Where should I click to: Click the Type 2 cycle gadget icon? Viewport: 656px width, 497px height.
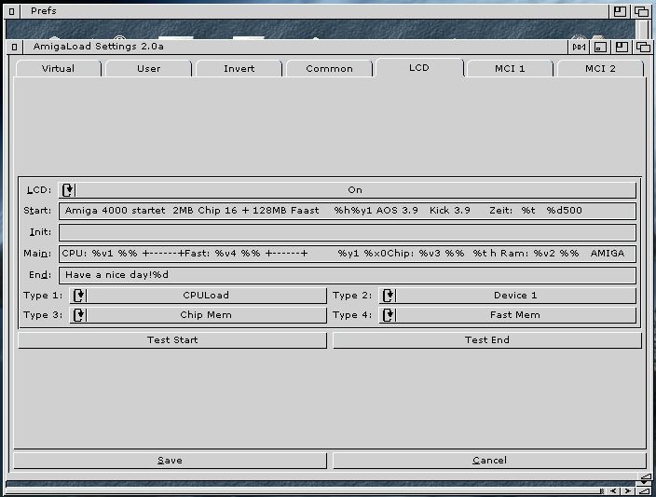pos(389,296)
